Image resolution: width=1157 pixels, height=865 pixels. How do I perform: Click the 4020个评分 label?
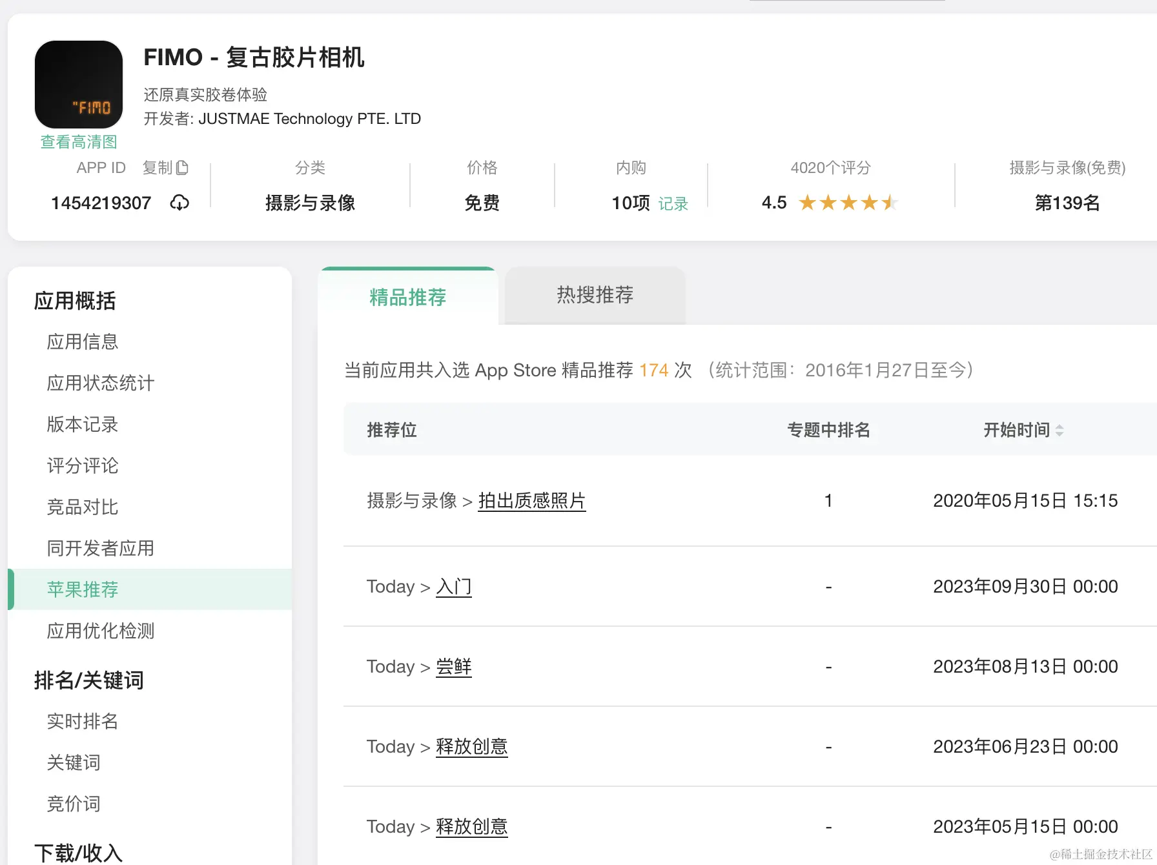point(831,168)
